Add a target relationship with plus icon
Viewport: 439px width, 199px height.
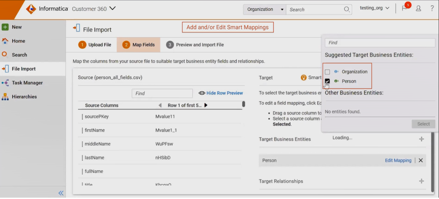[x=422, y=181]
